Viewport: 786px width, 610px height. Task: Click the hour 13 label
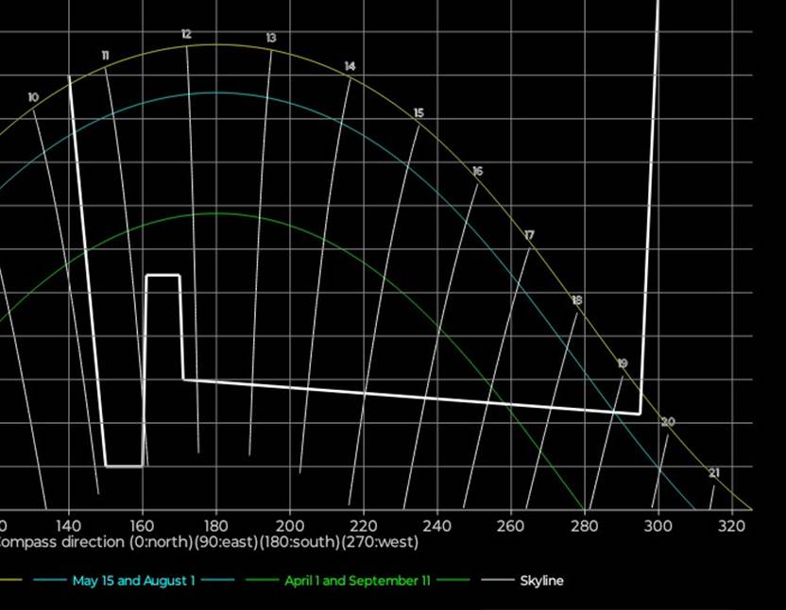click(271, 38)
